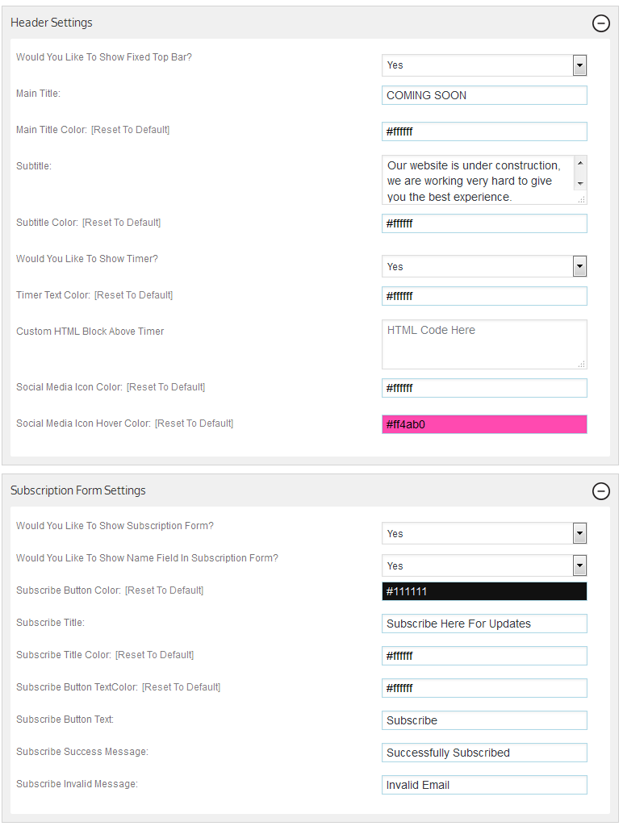Click the black #111111 button color field

[484, 591]
